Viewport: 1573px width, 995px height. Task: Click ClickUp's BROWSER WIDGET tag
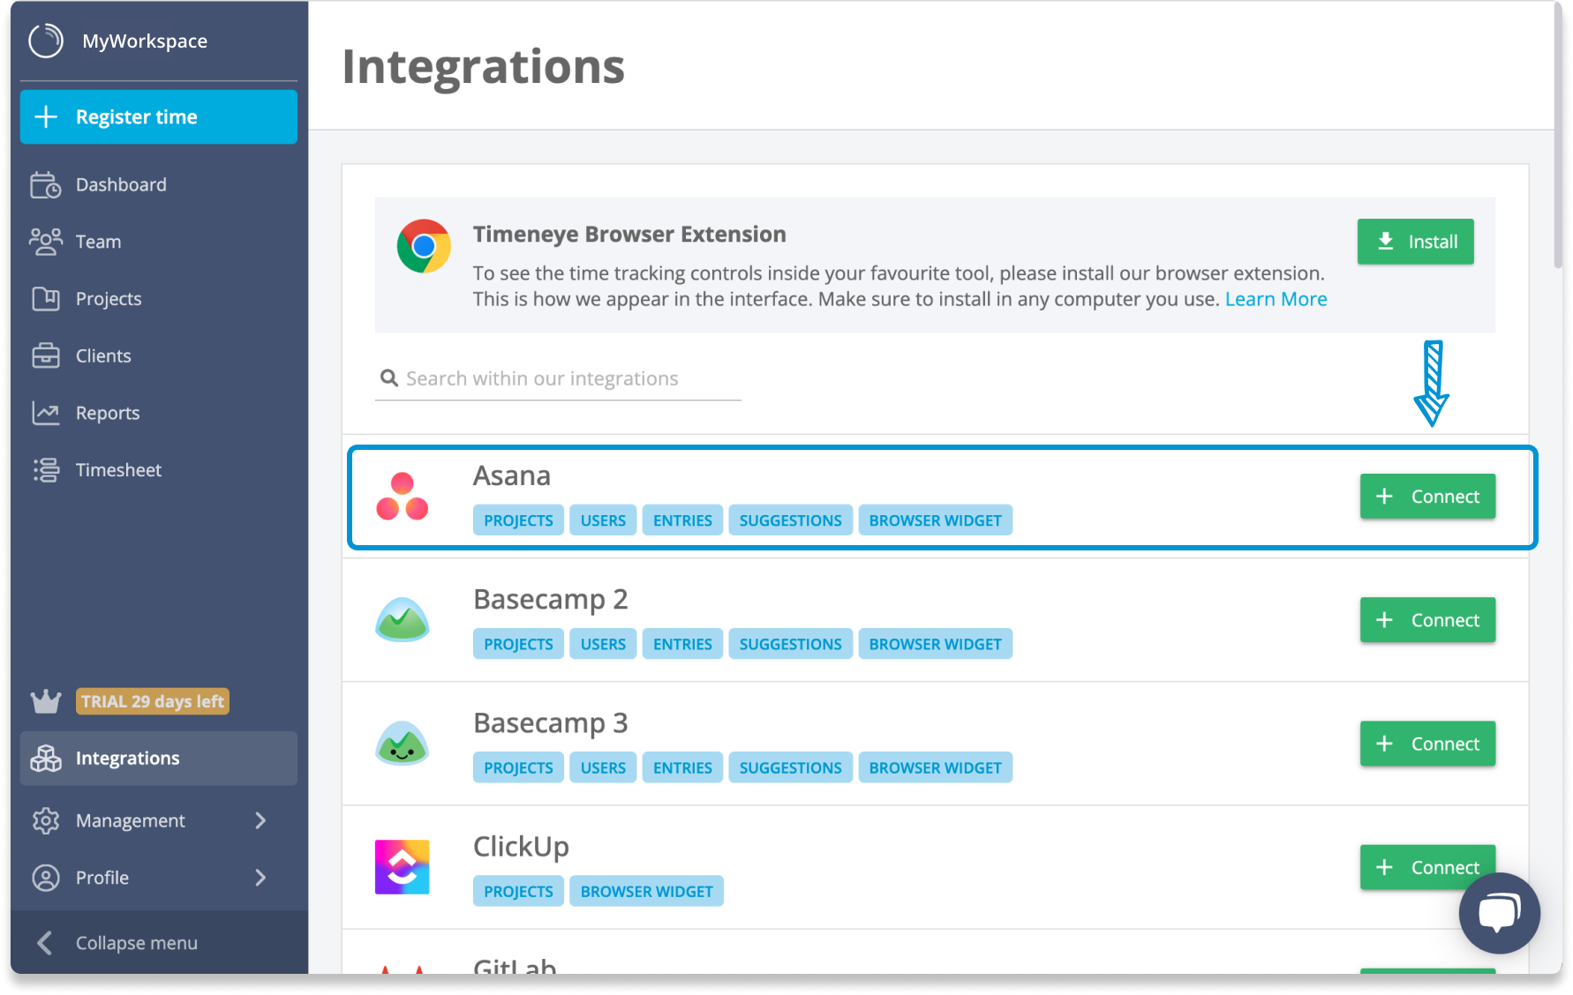(x=646, y=891)
